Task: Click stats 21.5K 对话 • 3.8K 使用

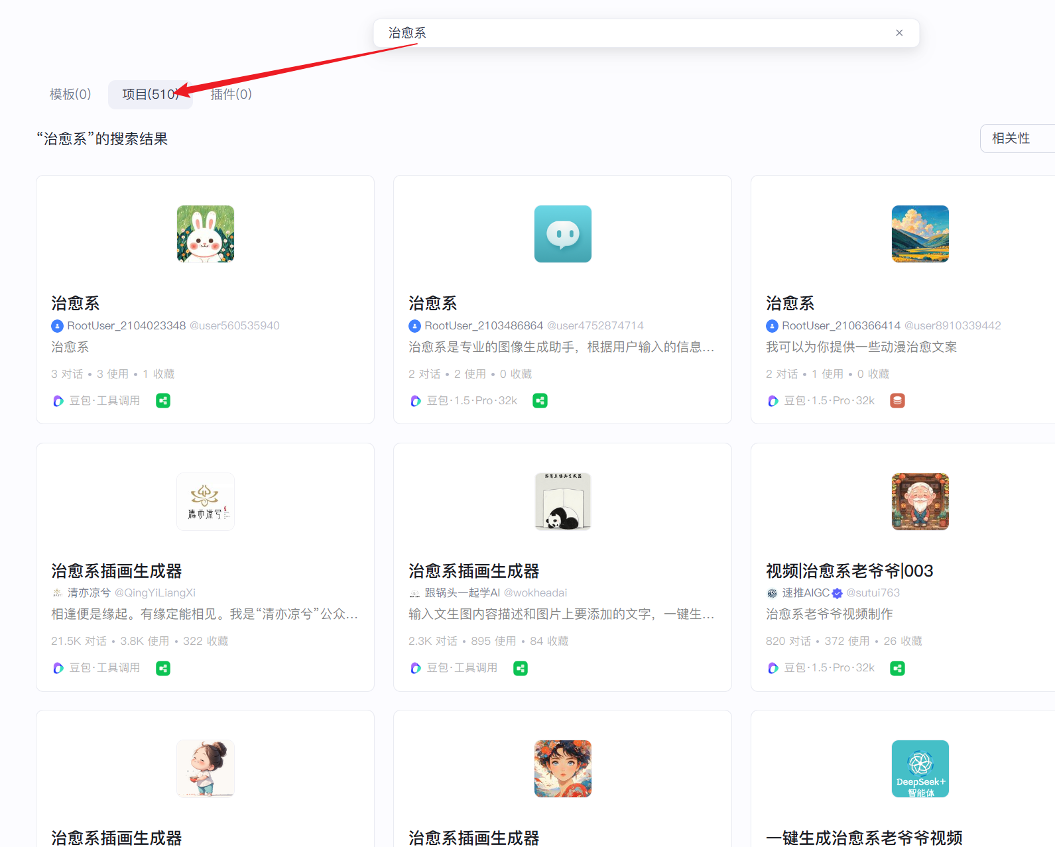Action: coord(110,641)
